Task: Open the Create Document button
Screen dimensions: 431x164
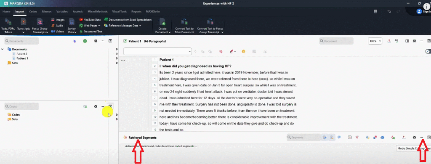Action: coord(163,26)
